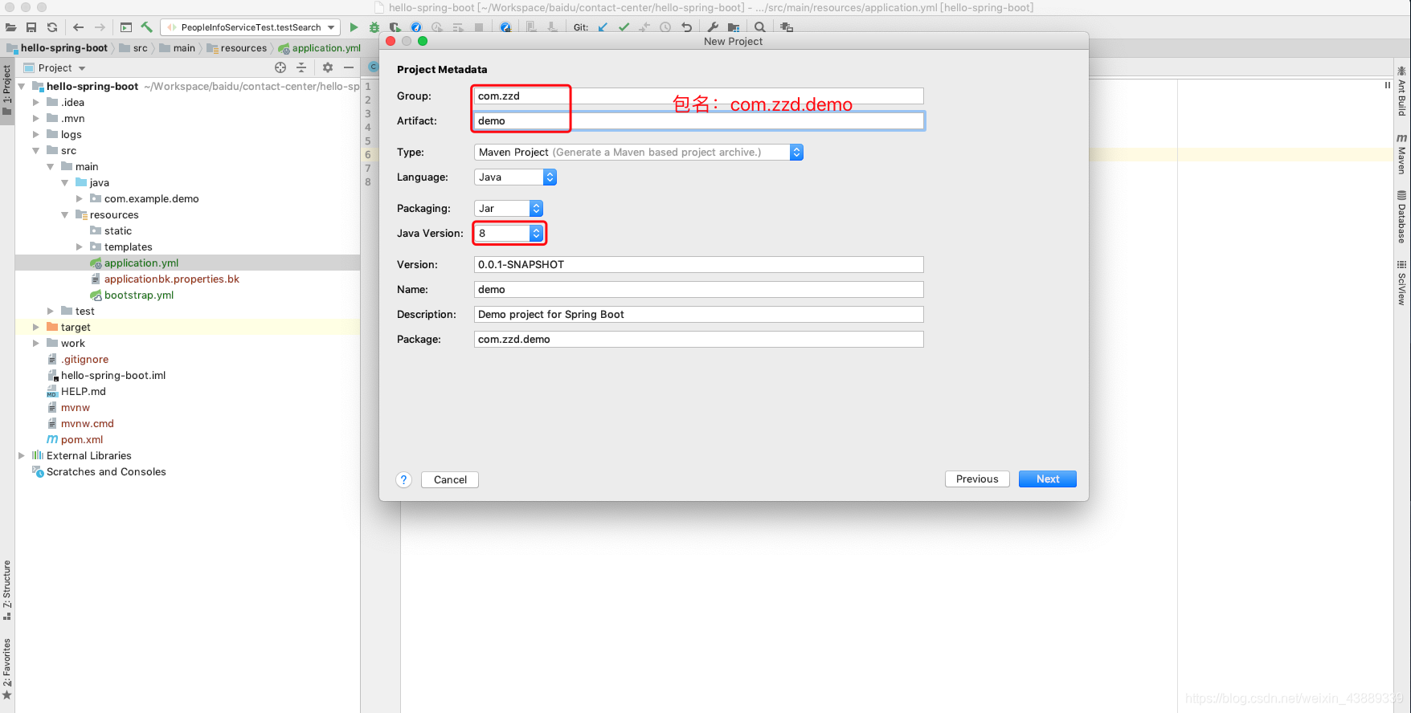Click the Git Revert undo icon
1411x713 pixels.
click(x=686, y=27)
